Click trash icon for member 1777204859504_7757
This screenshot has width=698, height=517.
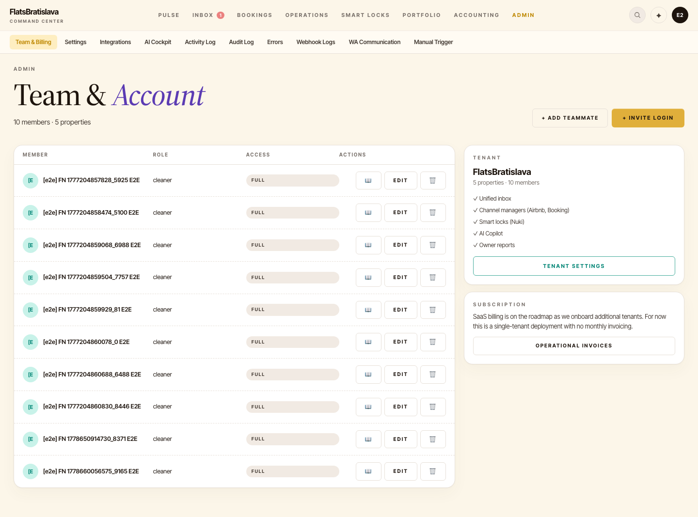coord(433,278)
